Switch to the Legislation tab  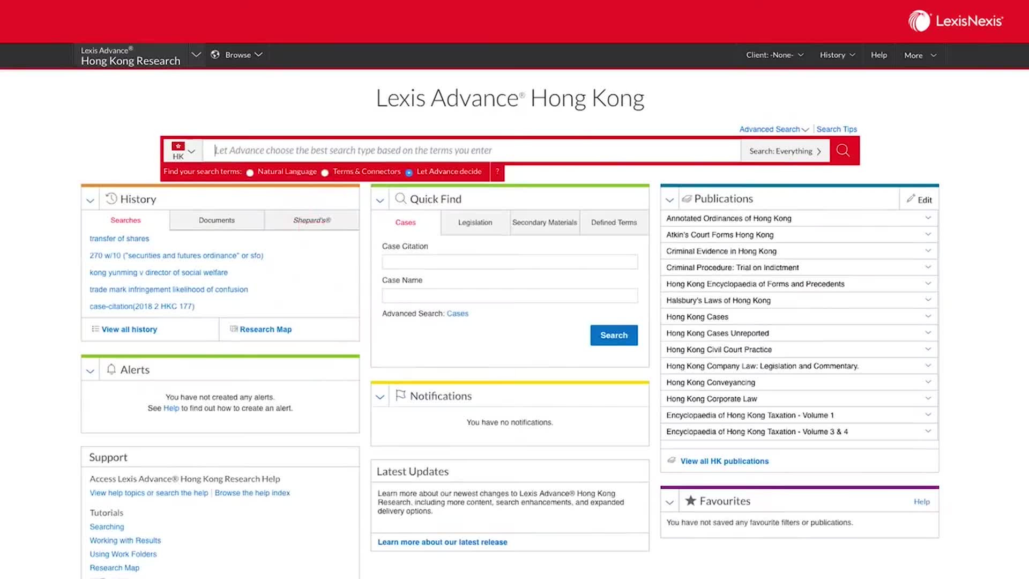[475, 222]
